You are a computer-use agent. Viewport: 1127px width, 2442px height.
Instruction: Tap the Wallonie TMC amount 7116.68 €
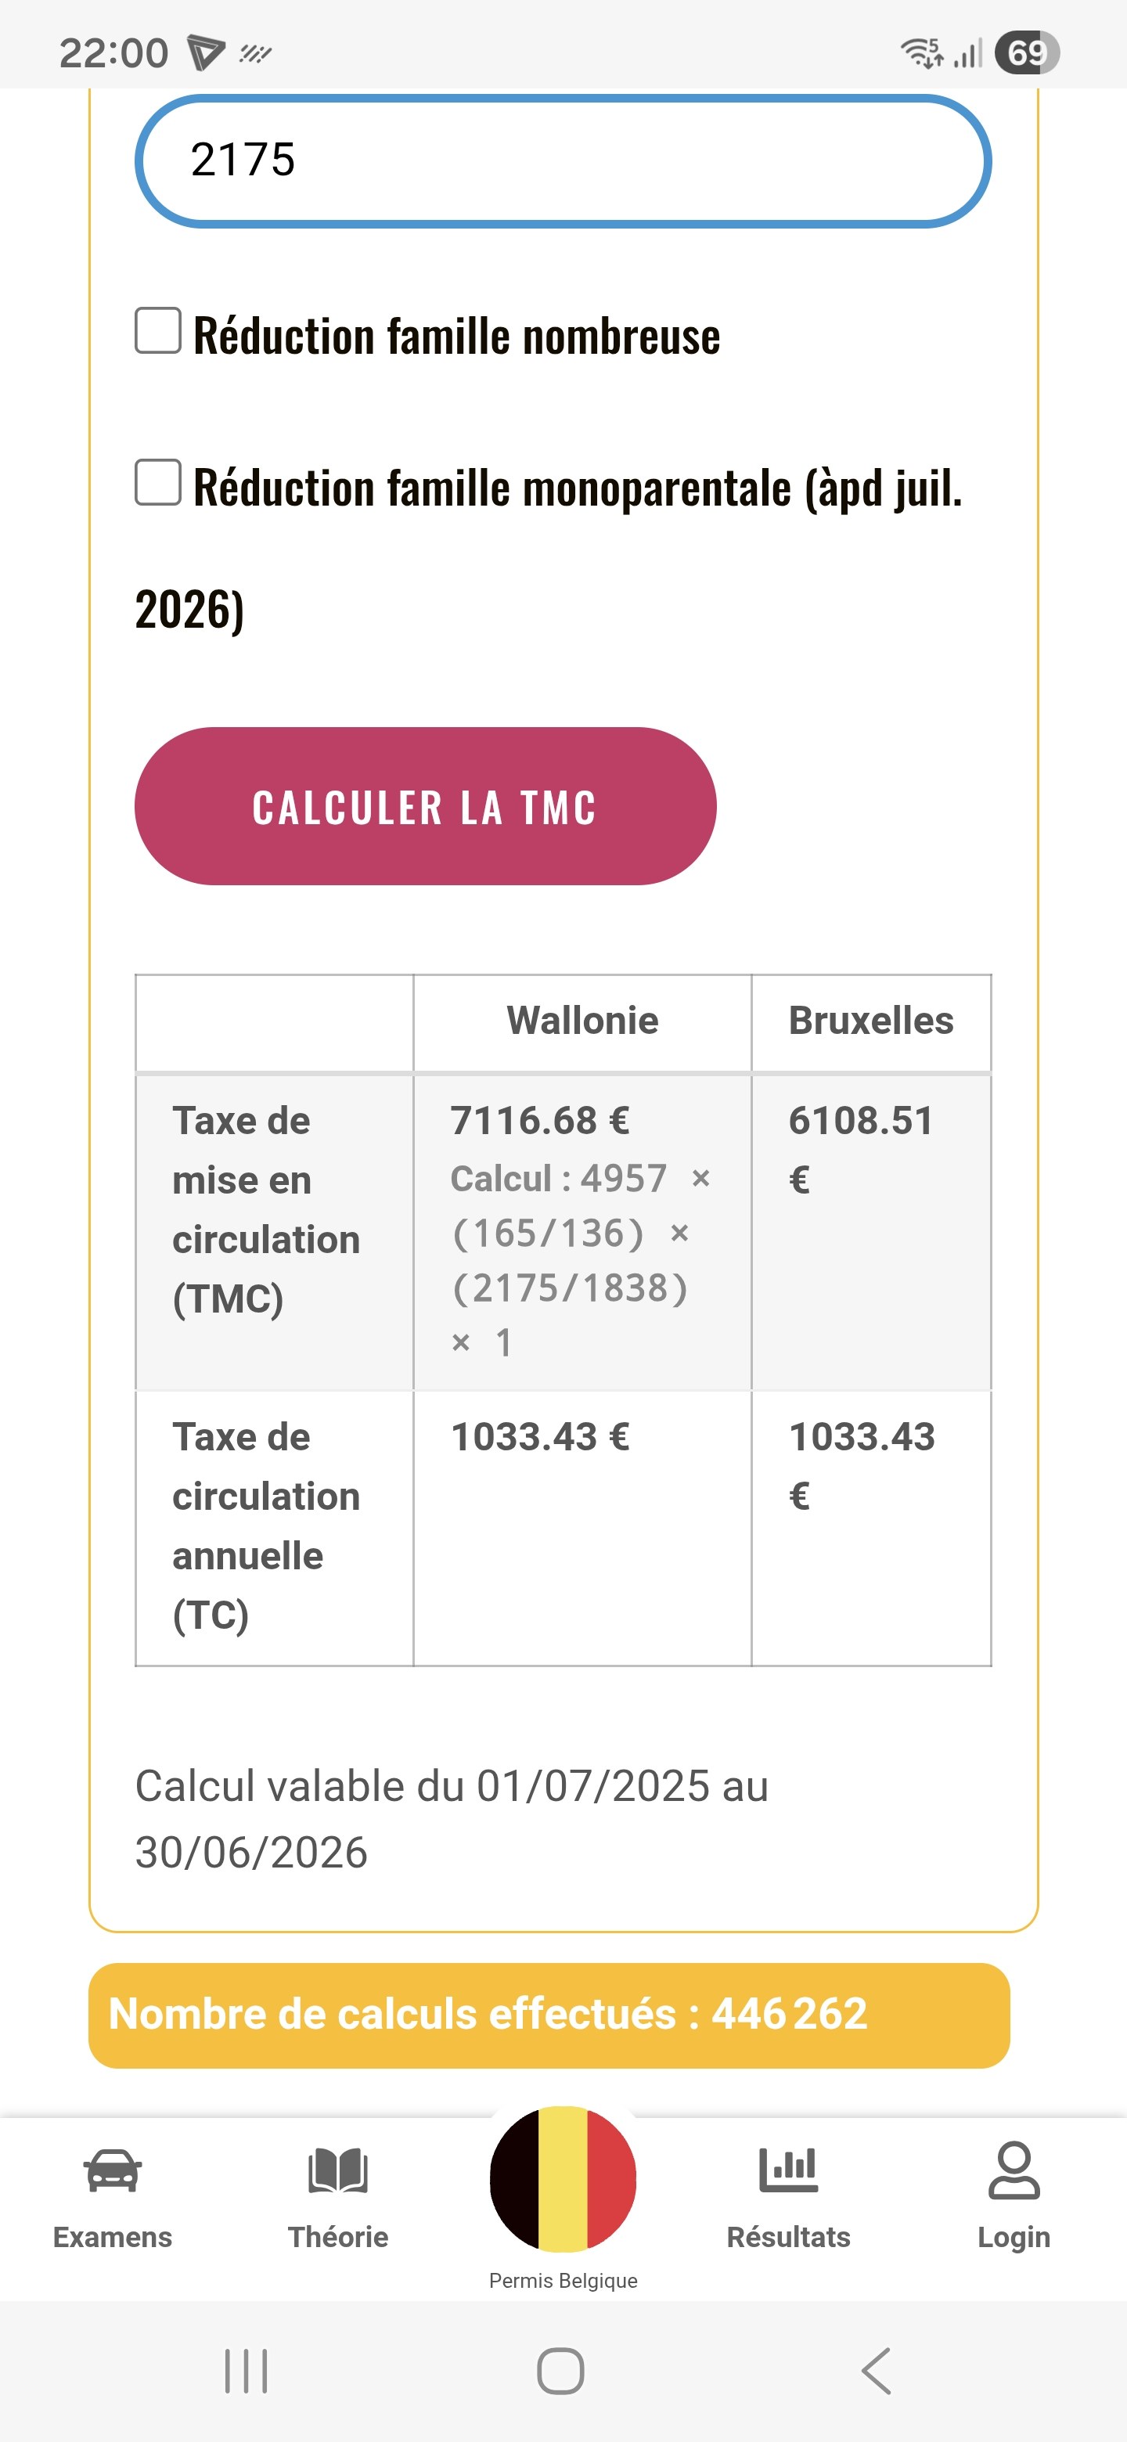click(539, 1121)
